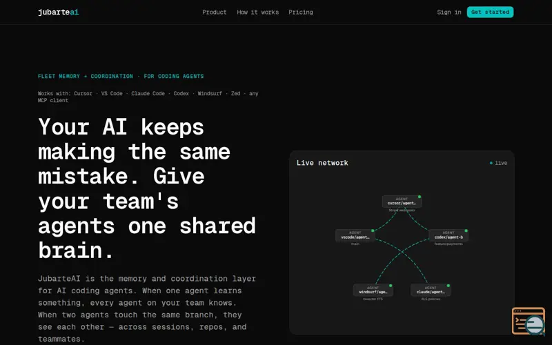This screenshot has width=552, height=345.
Task: Click the jubarteai logo
Action: point(59,12)
